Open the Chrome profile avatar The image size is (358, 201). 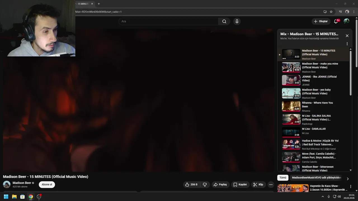(x=347, y=12)
